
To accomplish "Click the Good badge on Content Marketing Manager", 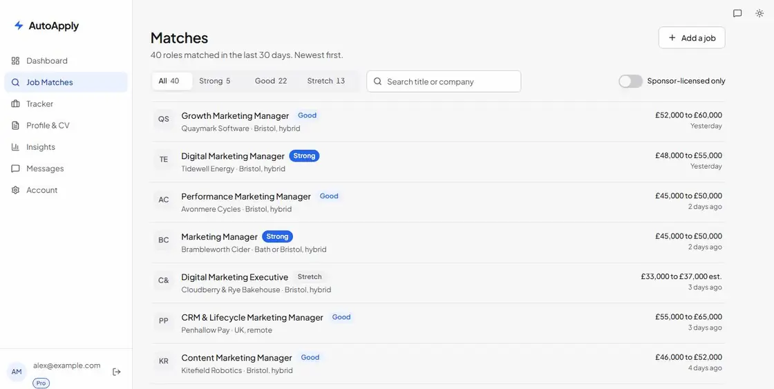I will coord(310,357).
